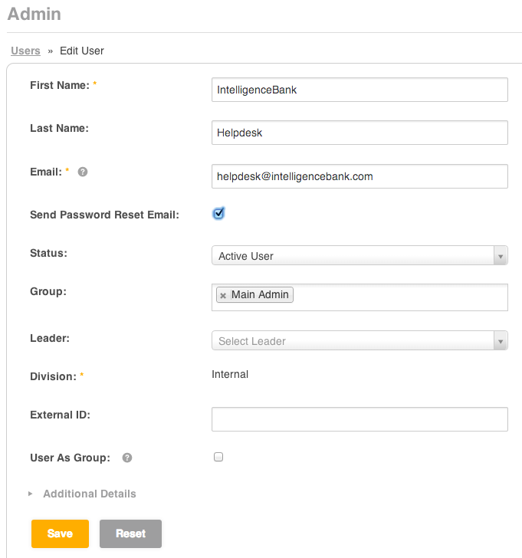Go back to Users via breadcrumb link
Image resolution: width=522 pixels, height=558 pixels.
(25, 51)
